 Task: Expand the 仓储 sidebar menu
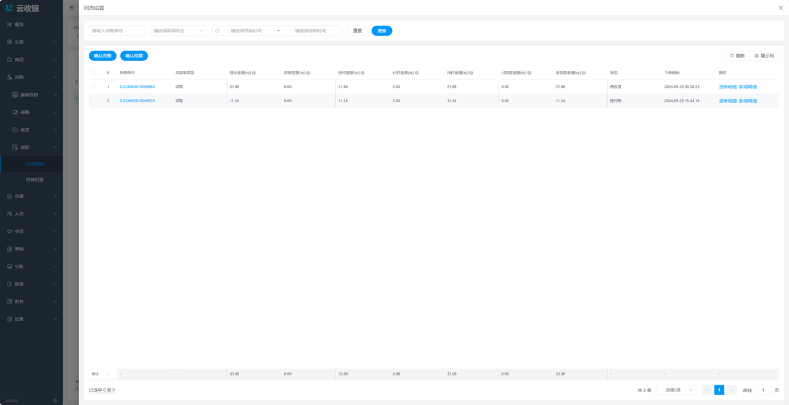point(31,196)
